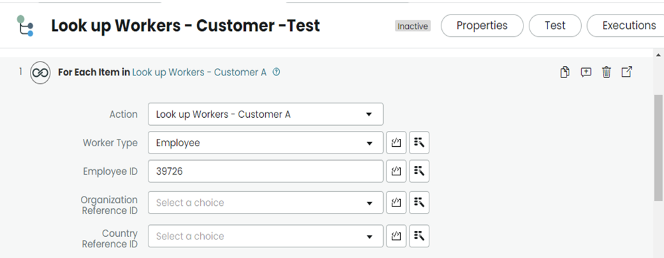
Task: Open the Action dropdown
Action: click(266, 114)
